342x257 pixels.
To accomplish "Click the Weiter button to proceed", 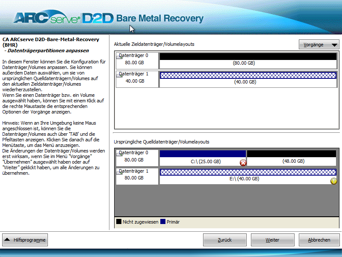I will click(x=272, y=240).
